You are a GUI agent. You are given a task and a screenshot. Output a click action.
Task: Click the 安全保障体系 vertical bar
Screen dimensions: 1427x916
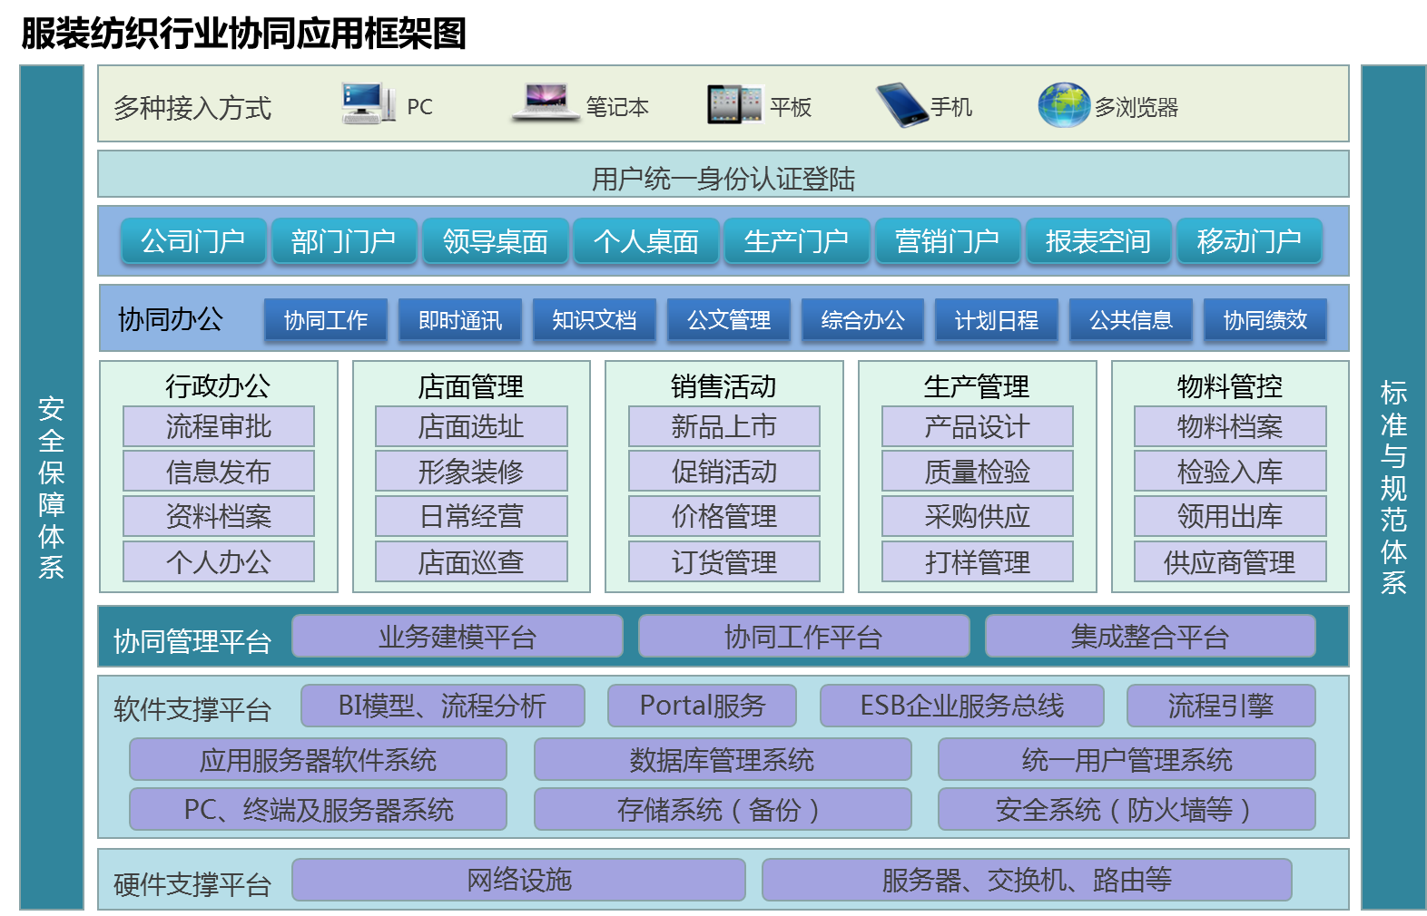[x=52, y=487]
